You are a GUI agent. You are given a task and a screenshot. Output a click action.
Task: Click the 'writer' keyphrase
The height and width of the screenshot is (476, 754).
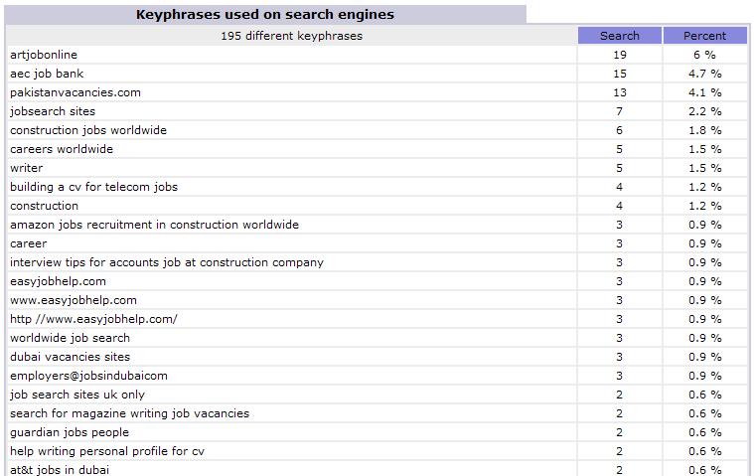27,168
